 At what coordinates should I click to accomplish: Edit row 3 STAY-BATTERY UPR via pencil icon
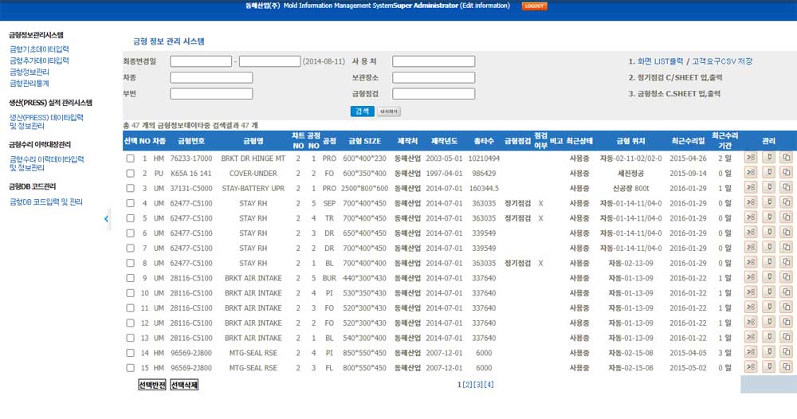769,187
